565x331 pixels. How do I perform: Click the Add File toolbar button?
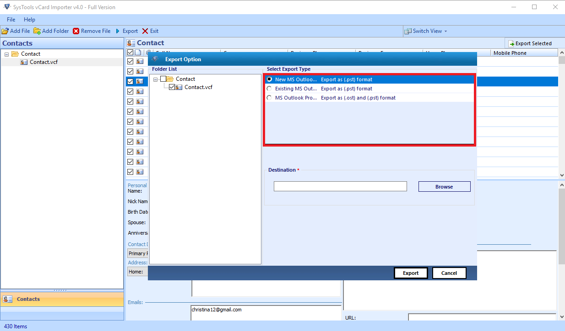pyautogui.click(x=16, y=31)
